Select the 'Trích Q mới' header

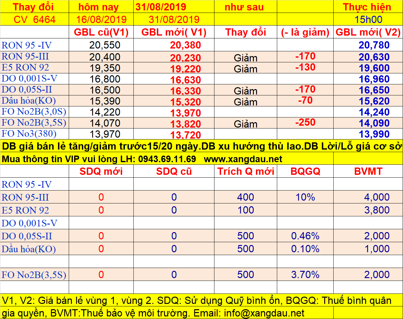click(246, 171)
